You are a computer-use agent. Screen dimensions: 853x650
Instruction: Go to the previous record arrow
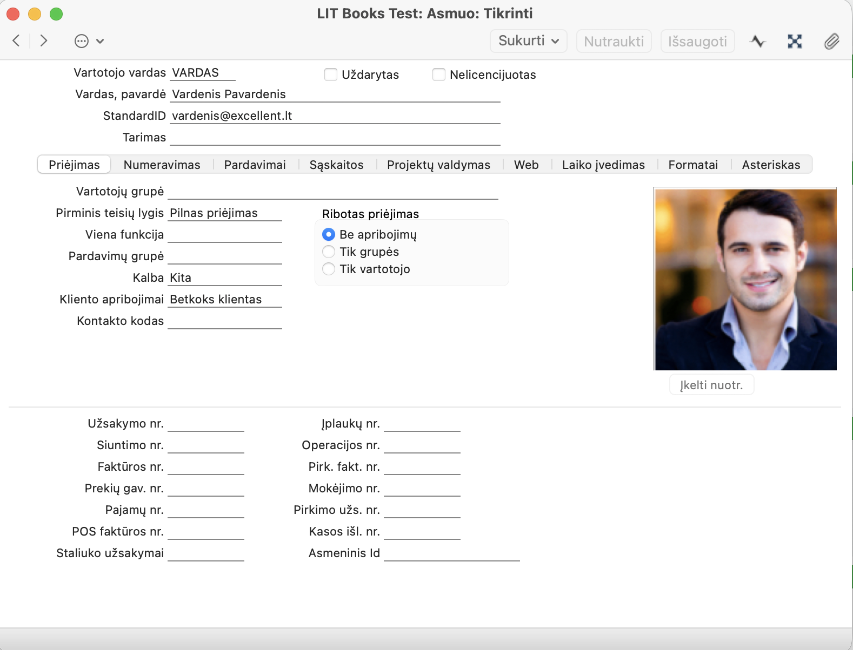click(16, 41)
